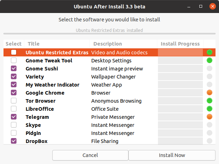Click green status dot for Ubuntu Restricted Extras
This screenshot has height=164, width=219.
click(210, 52)
